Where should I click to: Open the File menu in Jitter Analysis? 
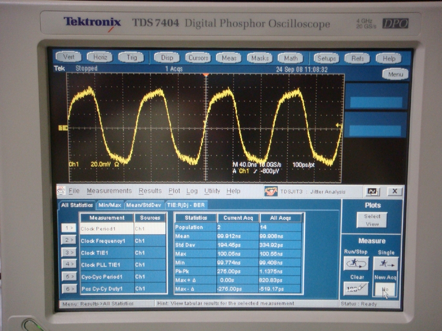74,191
